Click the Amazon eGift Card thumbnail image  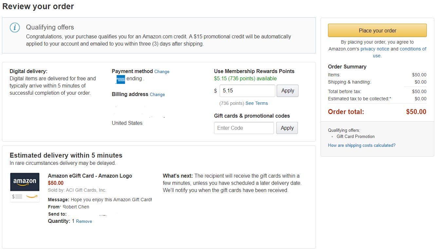(x=25, y=187)
